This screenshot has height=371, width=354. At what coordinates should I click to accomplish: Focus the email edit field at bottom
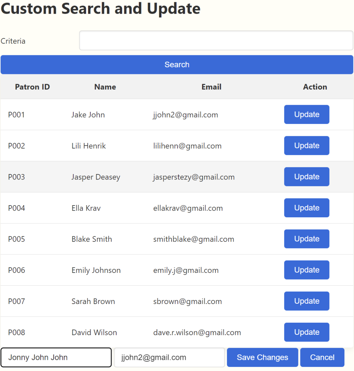[169, 357]
